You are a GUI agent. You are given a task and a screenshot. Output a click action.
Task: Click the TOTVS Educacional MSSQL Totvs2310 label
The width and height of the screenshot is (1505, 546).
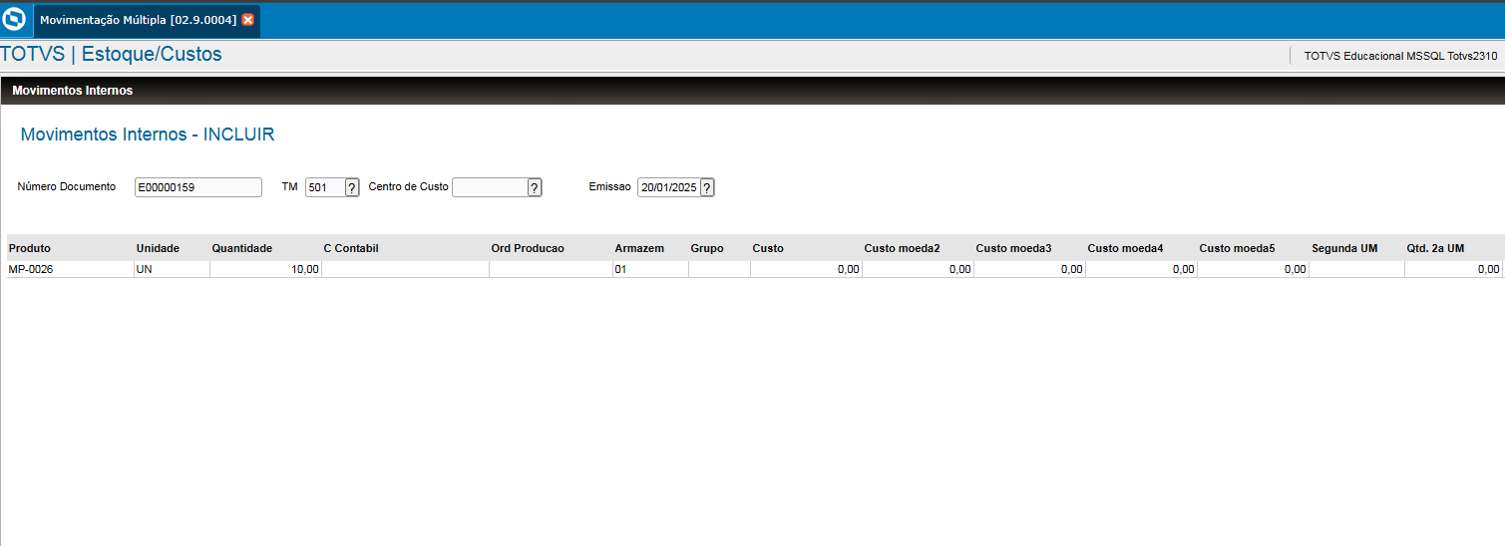pyautogui.click(x=1400, y=57)
